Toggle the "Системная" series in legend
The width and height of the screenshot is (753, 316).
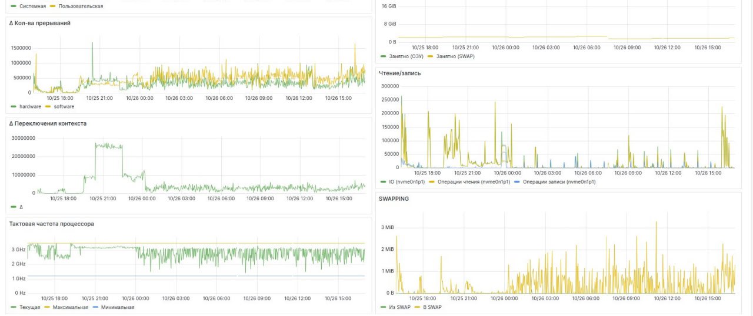(x=32, y=6)
